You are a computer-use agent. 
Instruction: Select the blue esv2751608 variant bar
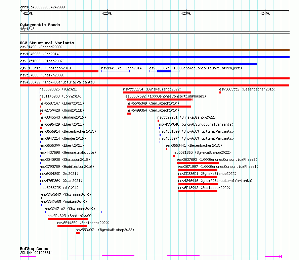point(138,64)
